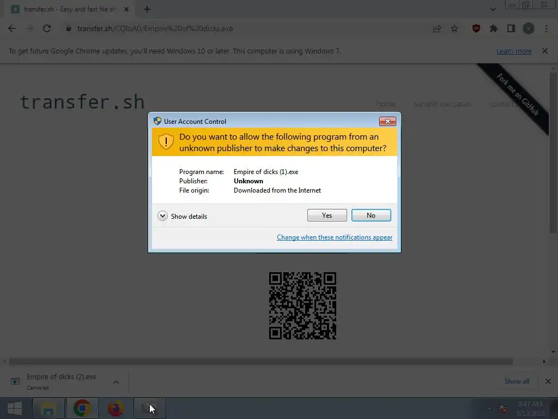This screenshot has height=419, width=558.
Task: Click Learn more link in update bar
Action: (x=514, y=51)
